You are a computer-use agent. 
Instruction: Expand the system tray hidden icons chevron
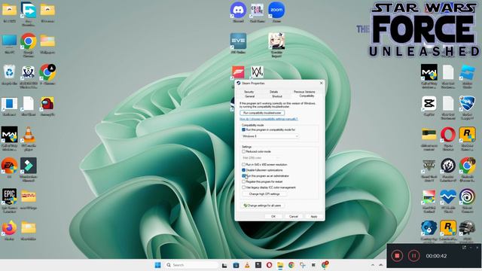tap(373, 265)
